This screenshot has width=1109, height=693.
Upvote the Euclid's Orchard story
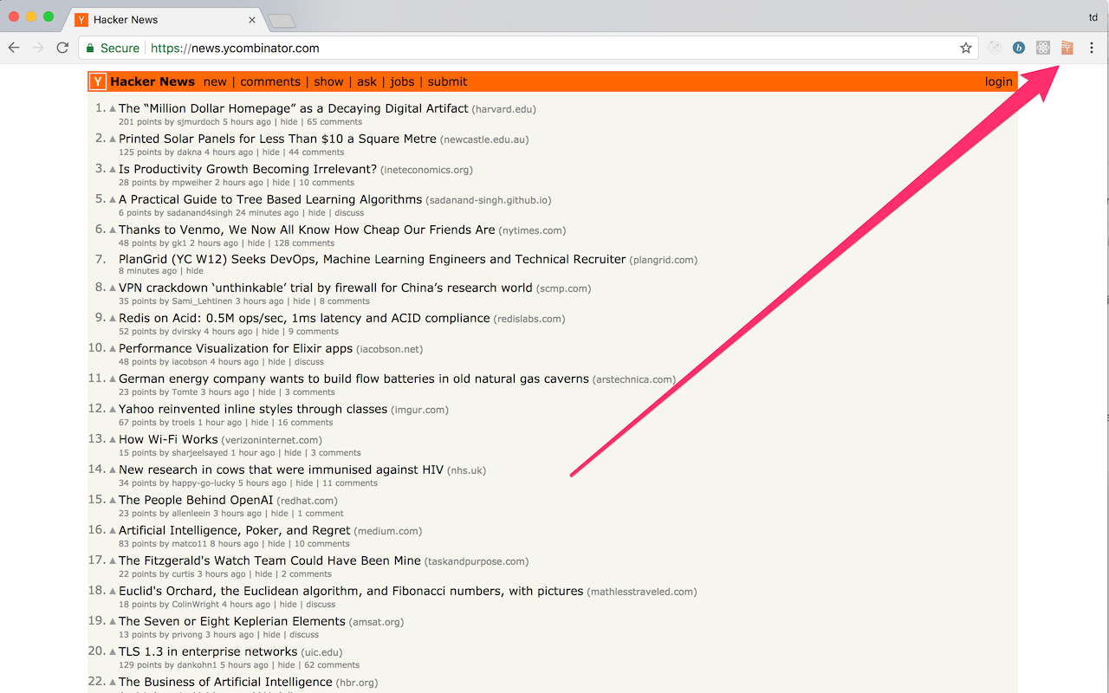coord(113,592)
